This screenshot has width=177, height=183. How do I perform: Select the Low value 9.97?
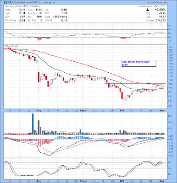(x=22, y=17)
